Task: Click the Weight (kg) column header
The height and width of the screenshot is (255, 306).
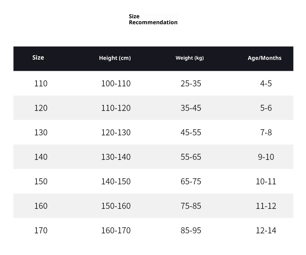Action: [190, 58]
